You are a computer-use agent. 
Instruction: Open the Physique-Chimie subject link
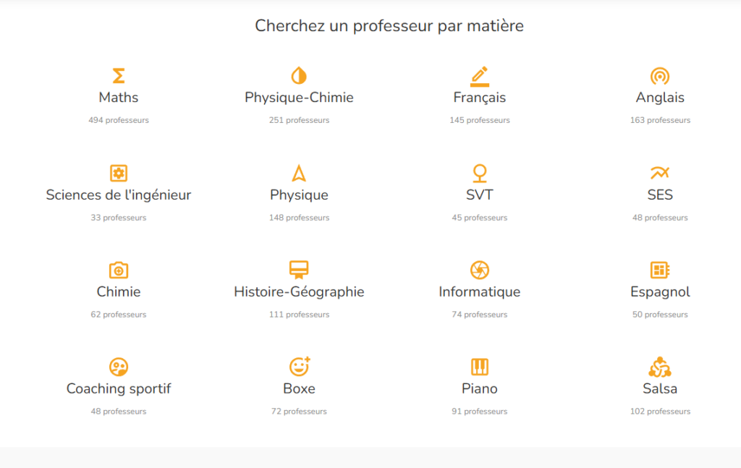299,98
